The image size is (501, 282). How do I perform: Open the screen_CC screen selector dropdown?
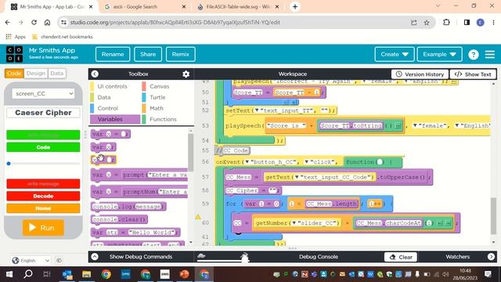pos(44,94)
